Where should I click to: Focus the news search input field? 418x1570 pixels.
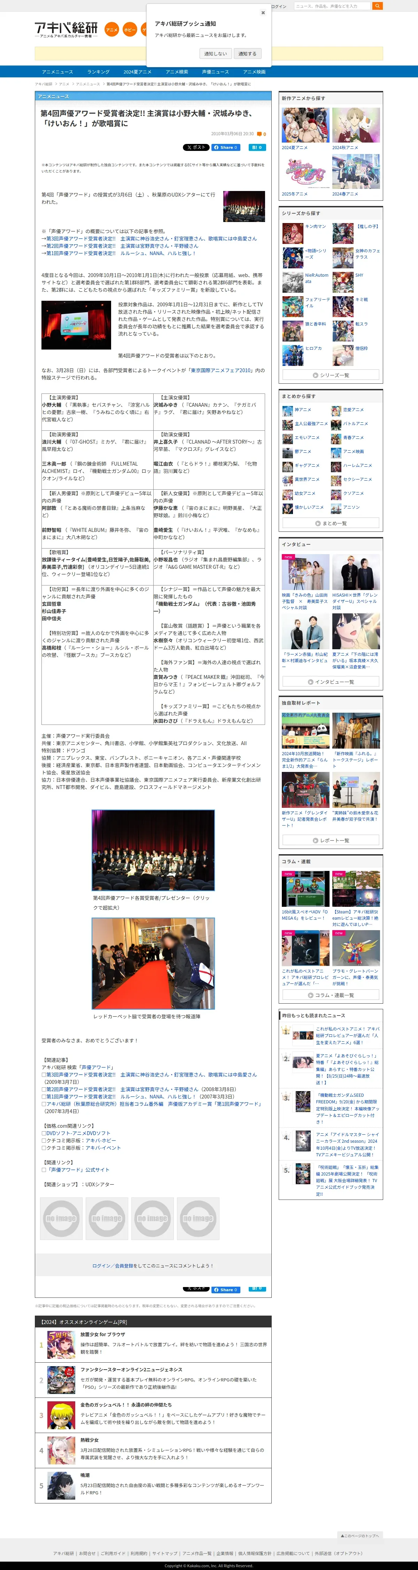point(333,6)
